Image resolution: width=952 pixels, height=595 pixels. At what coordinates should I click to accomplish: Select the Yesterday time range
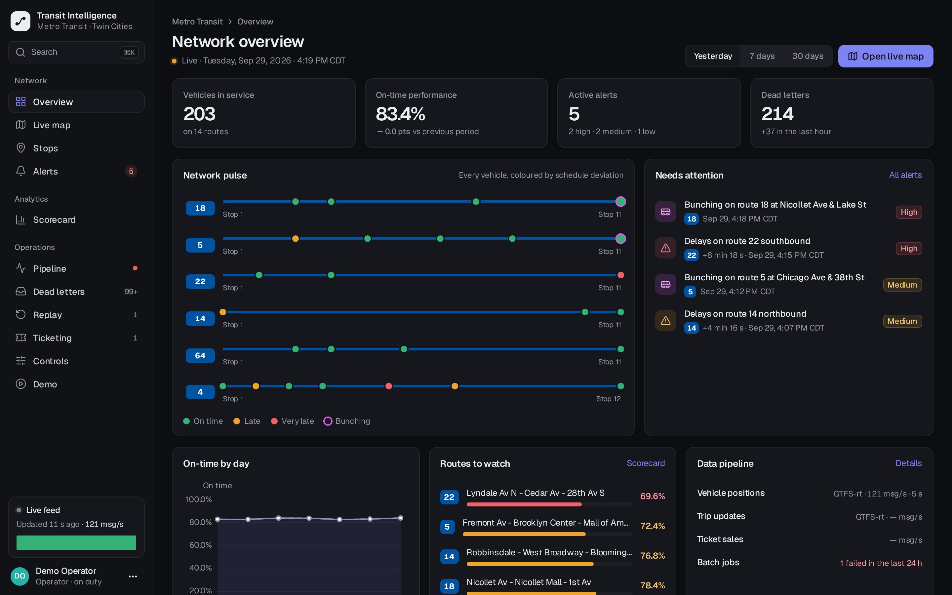coord(713,56)
